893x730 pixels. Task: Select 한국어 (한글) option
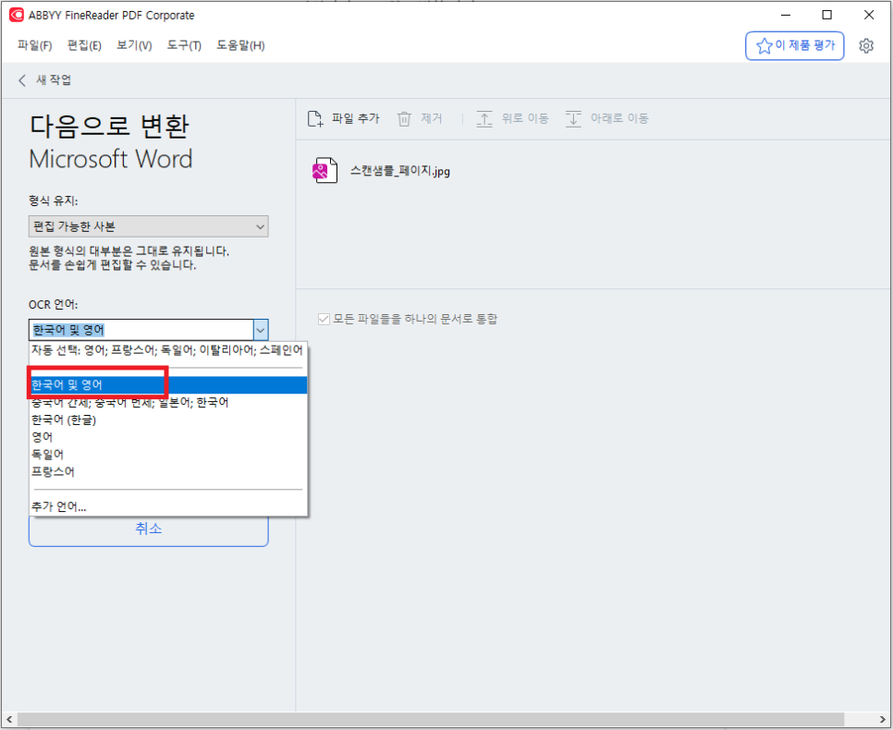(x=167, y=420)
